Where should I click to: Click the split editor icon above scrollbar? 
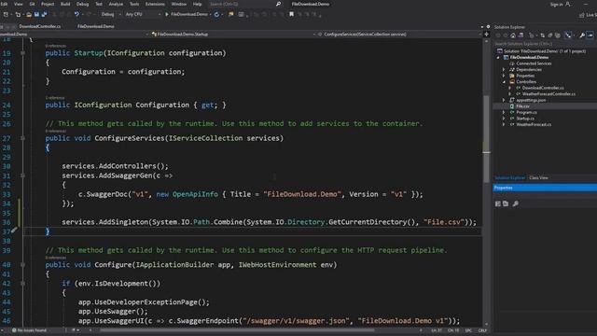[x=486, y=35]
